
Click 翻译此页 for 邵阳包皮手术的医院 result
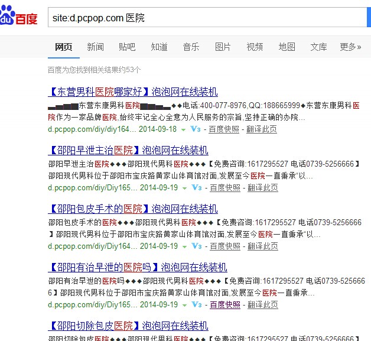[263, 246]
